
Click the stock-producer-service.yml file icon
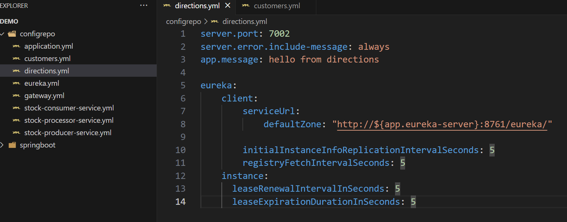coord(16,133)
